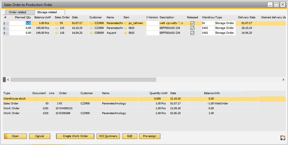This screenshot has width=288, height=145.
Task: Click link arrow for customer C23900 in row 1
Action: coord(91,23)
